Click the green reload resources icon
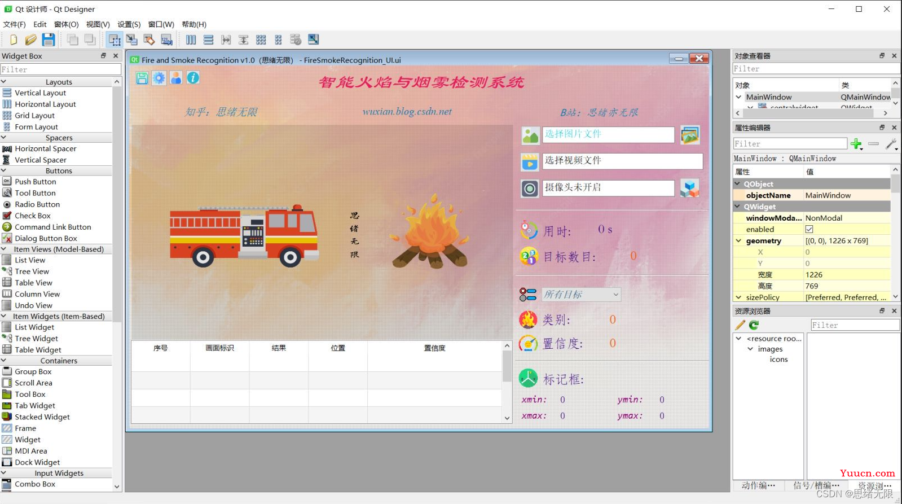 [x=754, y=325]
